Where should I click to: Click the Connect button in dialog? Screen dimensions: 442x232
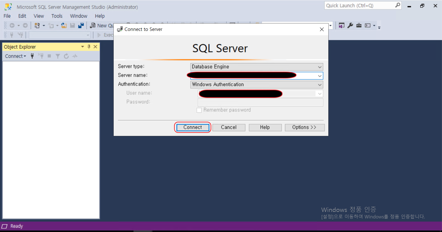(x=193, y=127)
